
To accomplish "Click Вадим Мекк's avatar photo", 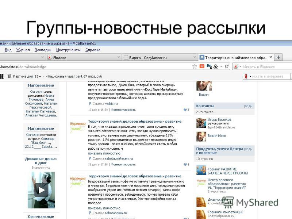I will point(201,137).
